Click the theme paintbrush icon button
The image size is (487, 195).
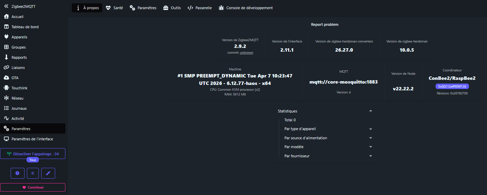pyautogui.click(x=48, y=173)
